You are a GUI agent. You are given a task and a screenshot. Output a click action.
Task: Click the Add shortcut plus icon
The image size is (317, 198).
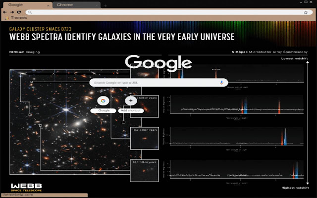131,100
